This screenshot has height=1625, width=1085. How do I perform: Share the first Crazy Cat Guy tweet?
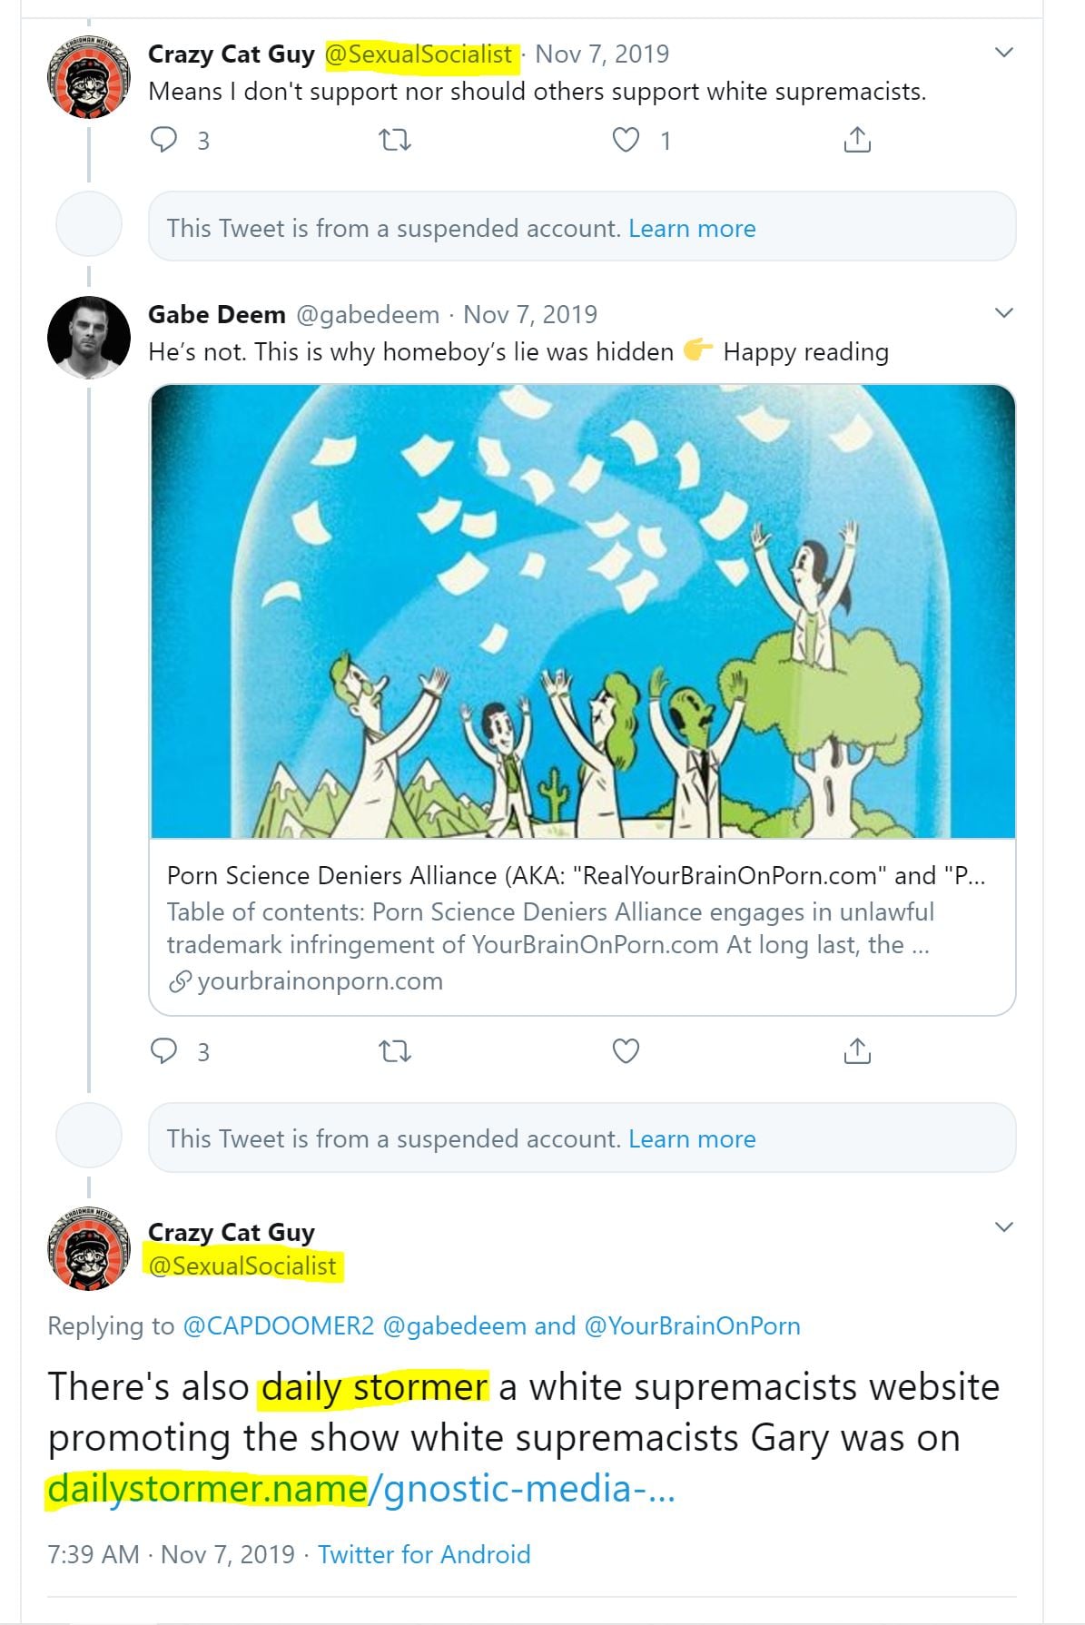pos(857,140)
